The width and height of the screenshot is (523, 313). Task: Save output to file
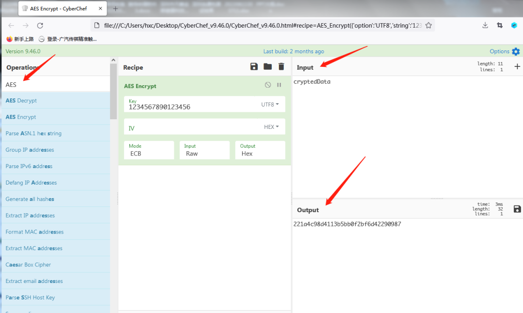pyautogui.click(x=517, y=209)
